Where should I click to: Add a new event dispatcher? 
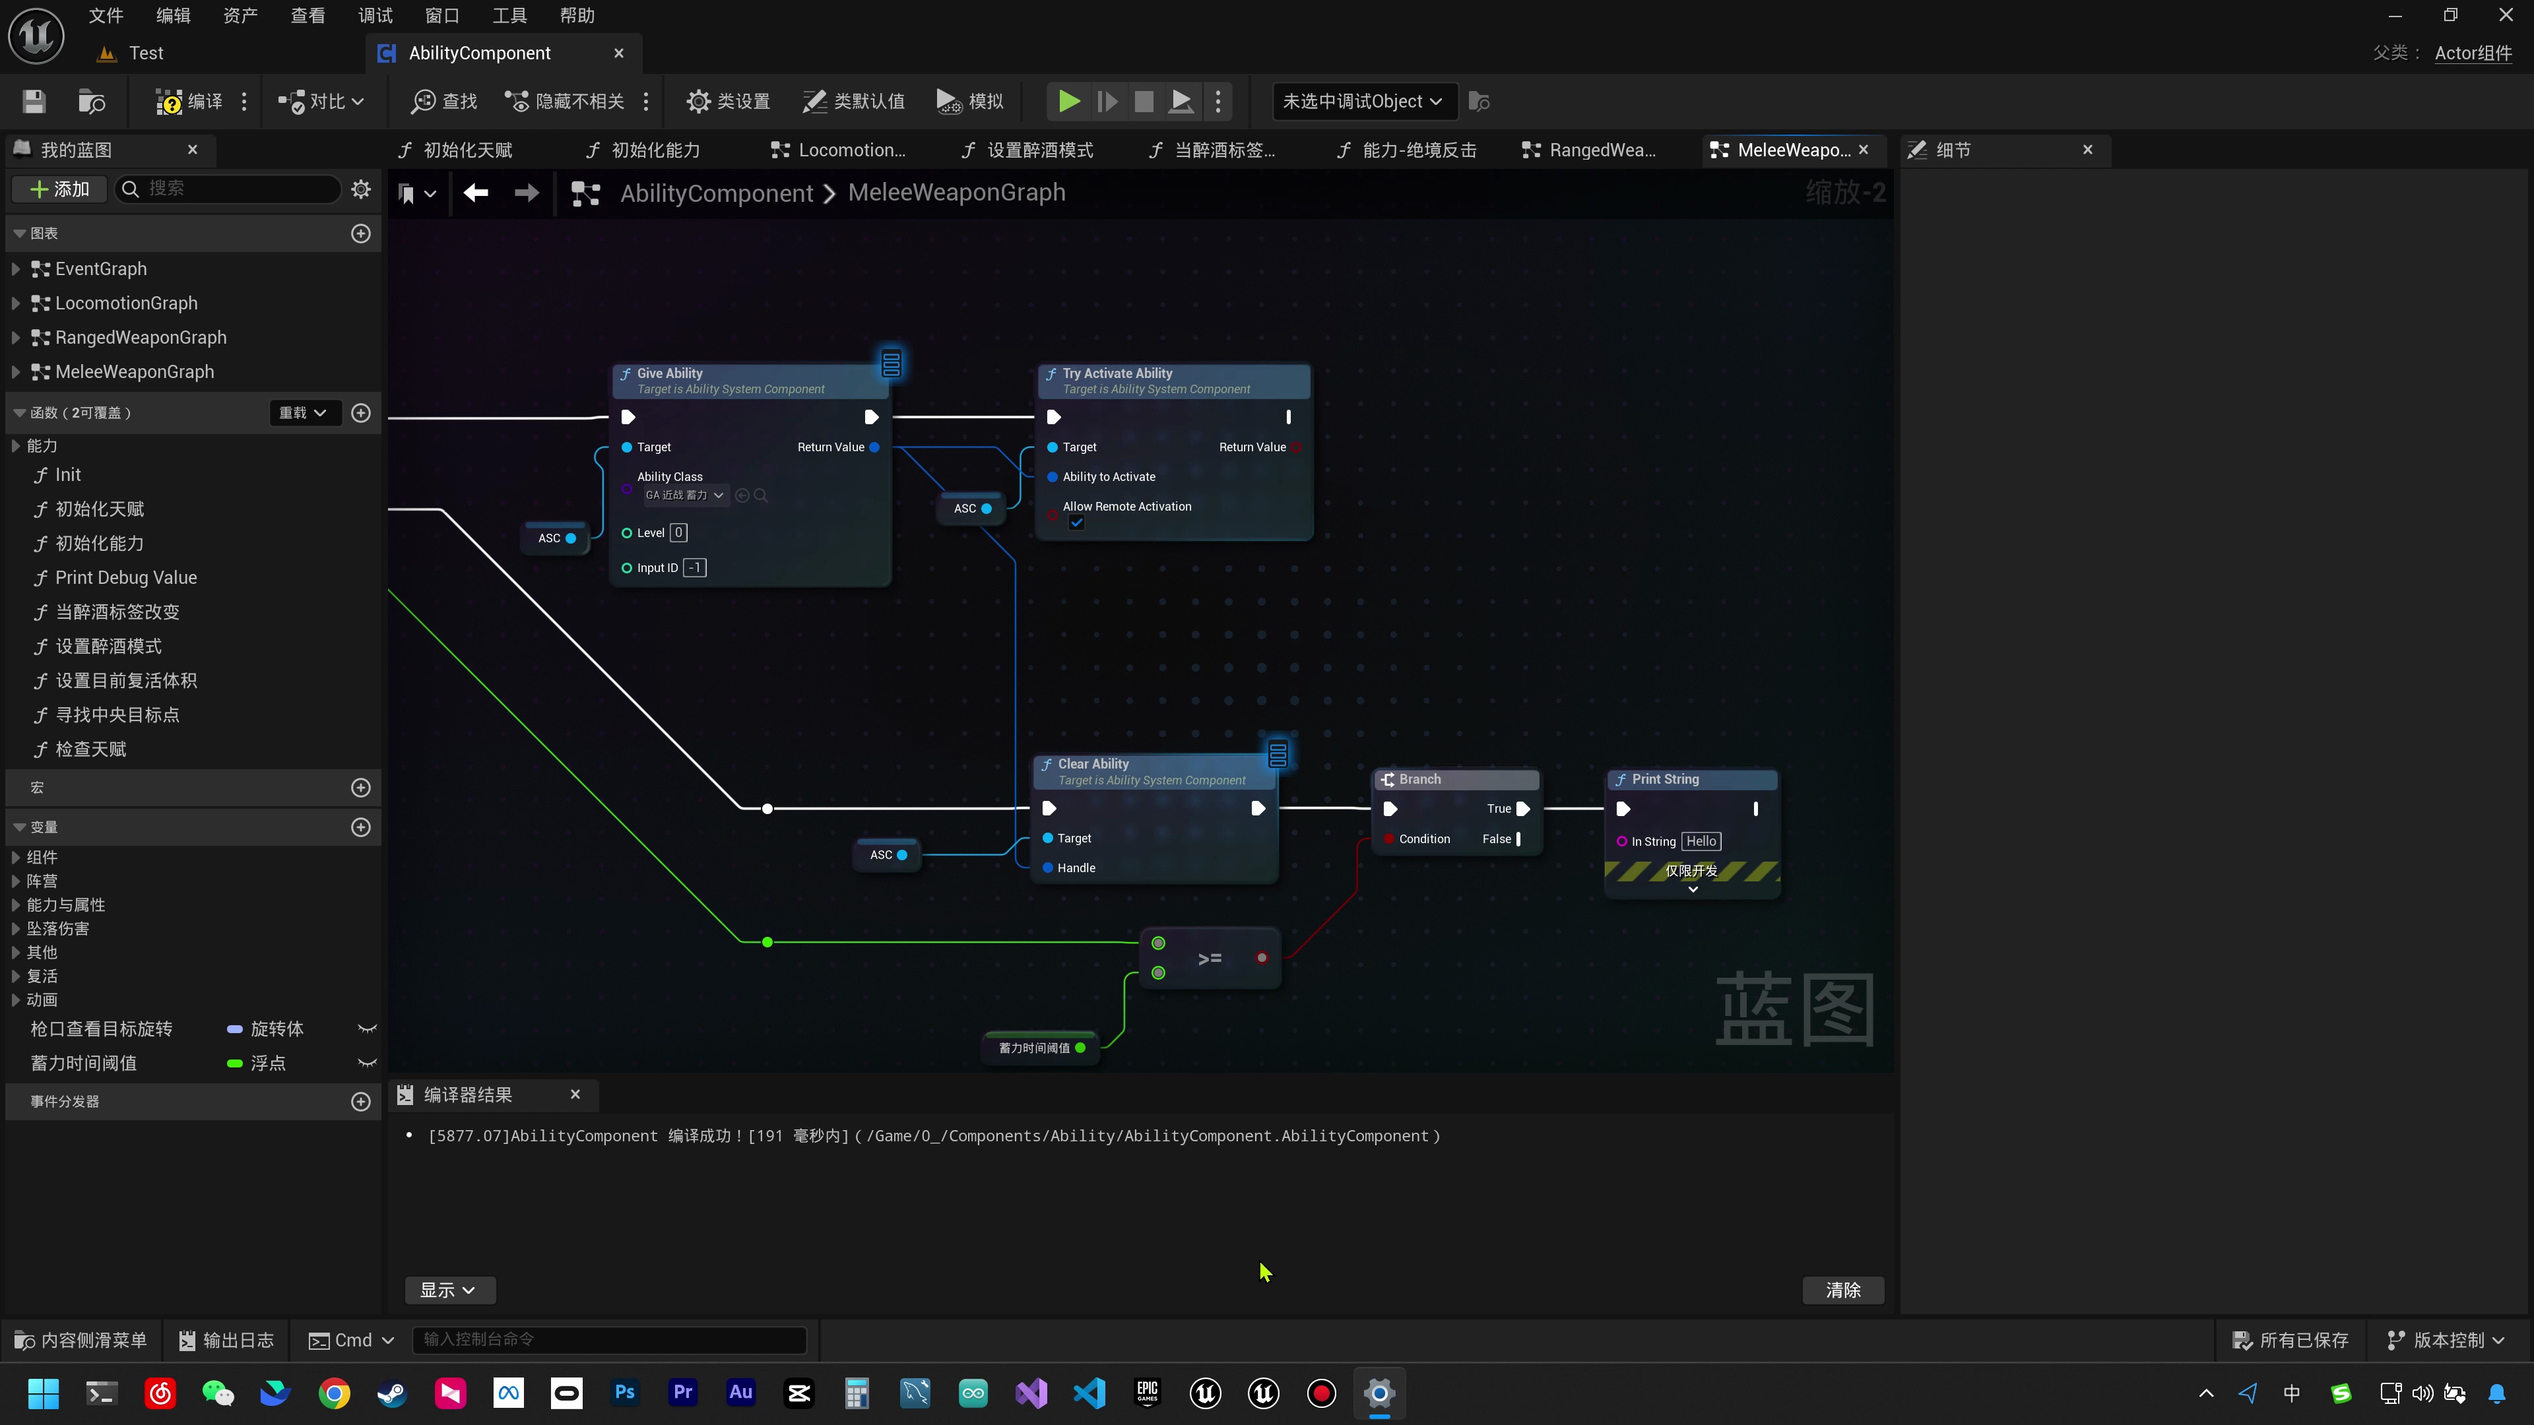(x=361, y=1102)
